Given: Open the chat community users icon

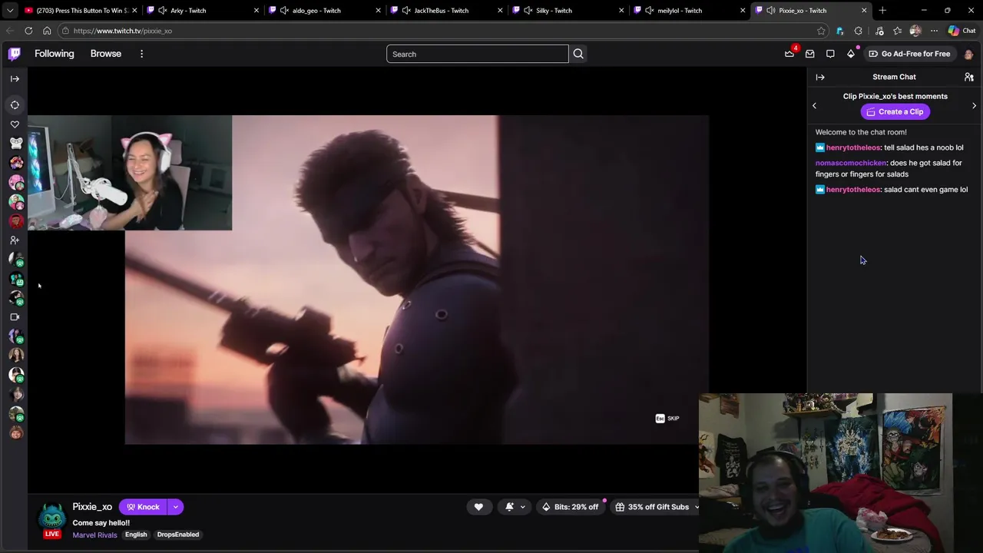Looking at the screenshot, I should (x=969, y=77).
